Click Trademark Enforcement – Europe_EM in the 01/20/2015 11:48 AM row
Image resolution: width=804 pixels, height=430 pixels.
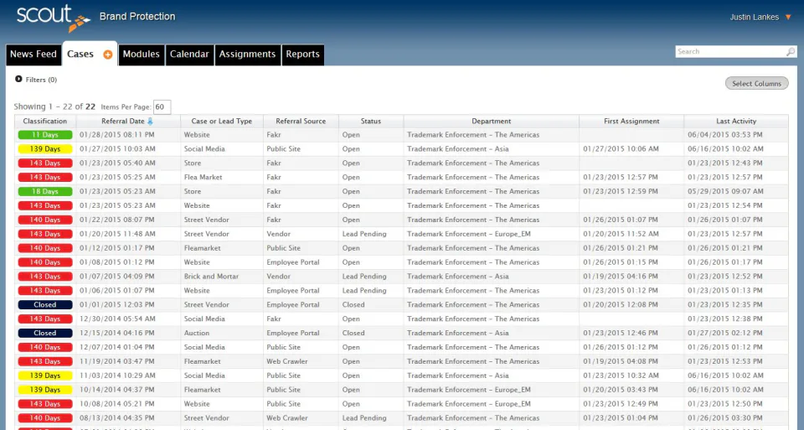tap(469, 234)
